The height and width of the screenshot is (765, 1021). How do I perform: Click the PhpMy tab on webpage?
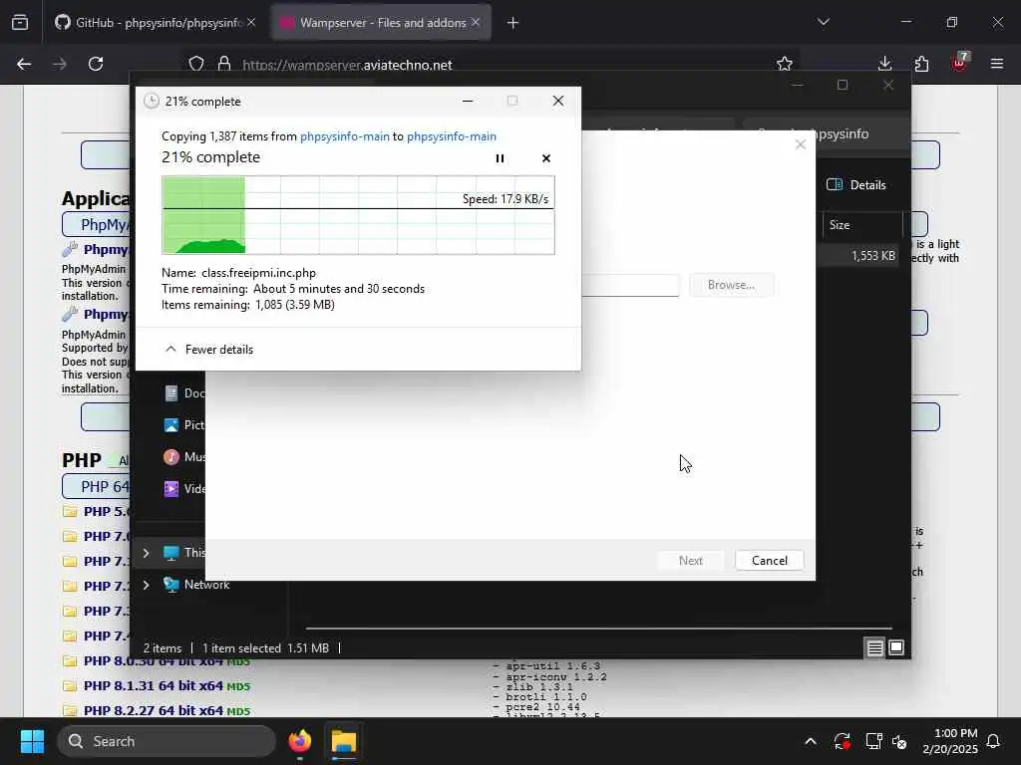point(97,224)
